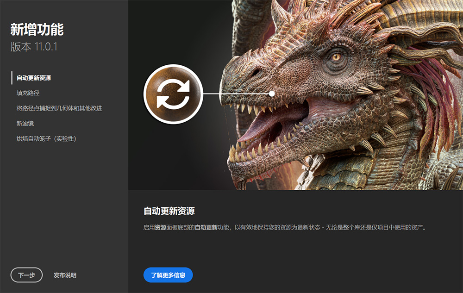463x293 pixels.
Task: Click the white callout dot on dragon's snout
Action: 272,94
